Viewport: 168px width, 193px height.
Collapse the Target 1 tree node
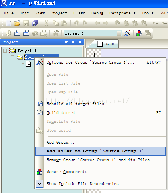[5, 51]
